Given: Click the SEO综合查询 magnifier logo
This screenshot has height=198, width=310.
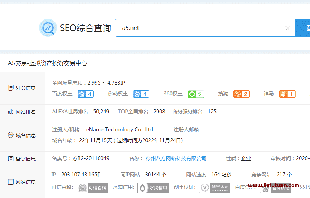Looking at the screenshot, I should (48, 28).
